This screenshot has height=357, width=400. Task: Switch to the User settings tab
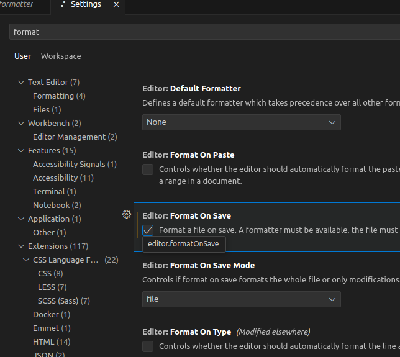click(23, 56)
